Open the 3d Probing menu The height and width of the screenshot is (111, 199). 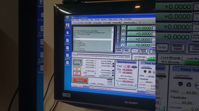point(127,19)
